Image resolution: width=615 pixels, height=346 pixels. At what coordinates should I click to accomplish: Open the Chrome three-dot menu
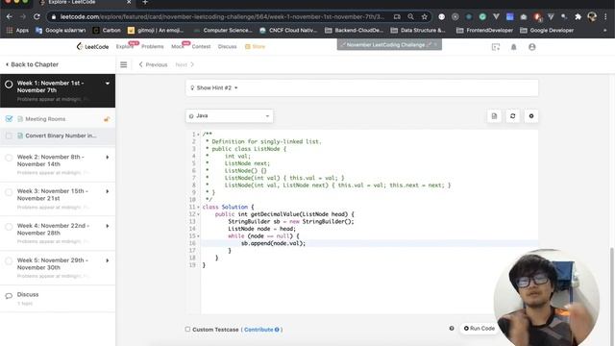click(x=605, y=17)
